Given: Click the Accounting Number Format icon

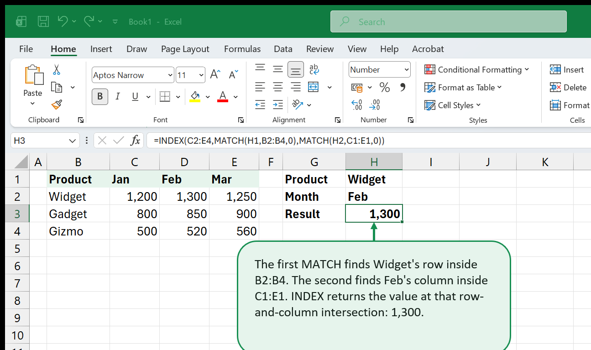Looking at the screenshot, I should 357,87.
